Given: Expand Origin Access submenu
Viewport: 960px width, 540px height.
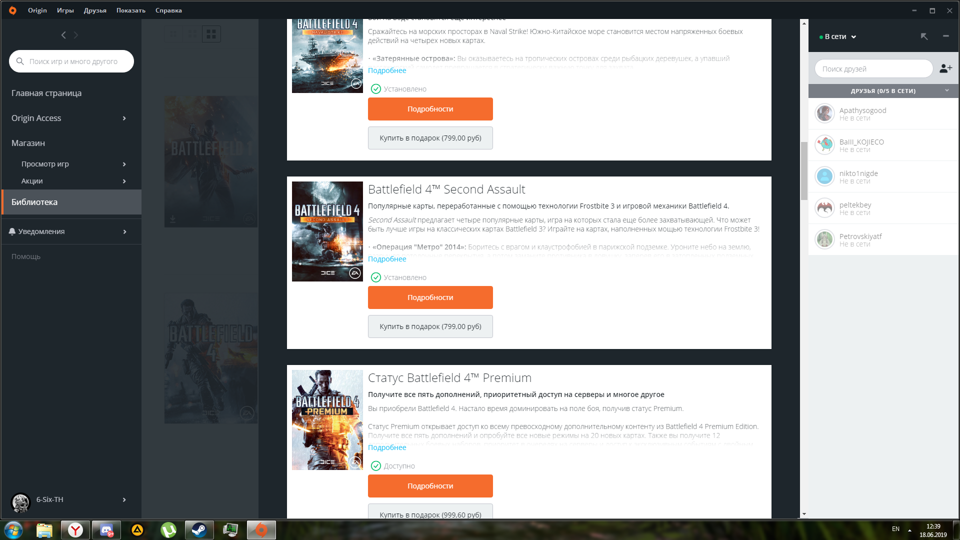Looking at the screenshot, I should click(124, 118).
